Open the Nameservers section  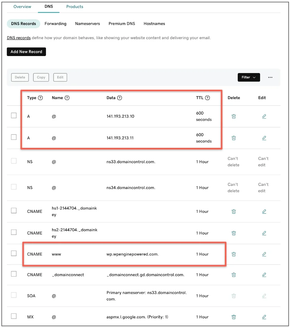[87, 24]
